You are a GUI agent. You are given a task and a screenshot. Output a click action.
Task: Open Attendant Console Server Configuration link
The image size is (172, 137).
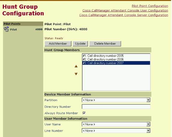[x=124, y=15]
